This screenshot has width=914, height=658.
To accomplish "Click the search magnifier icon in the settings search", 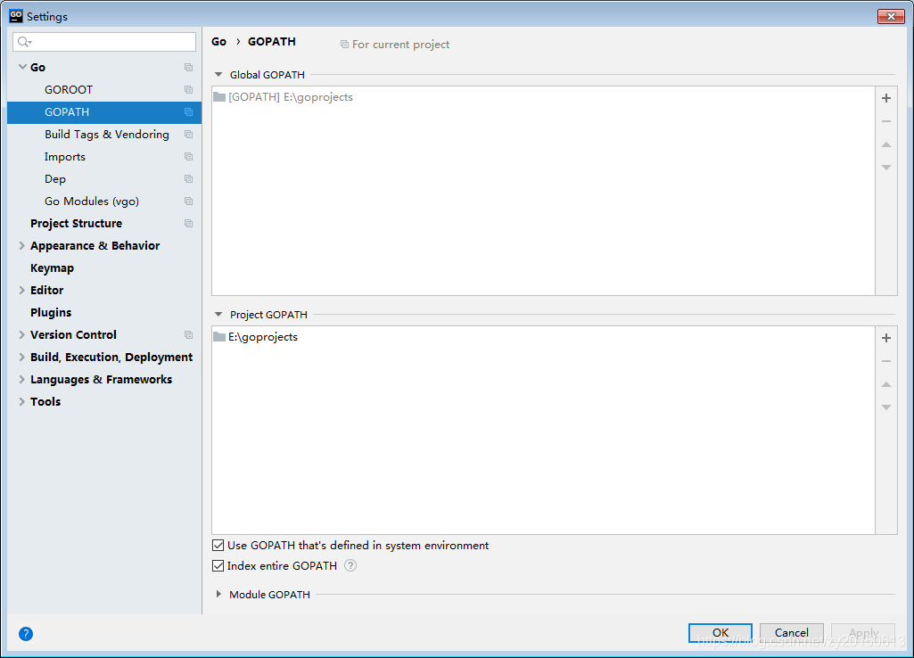I will [24, 42].
